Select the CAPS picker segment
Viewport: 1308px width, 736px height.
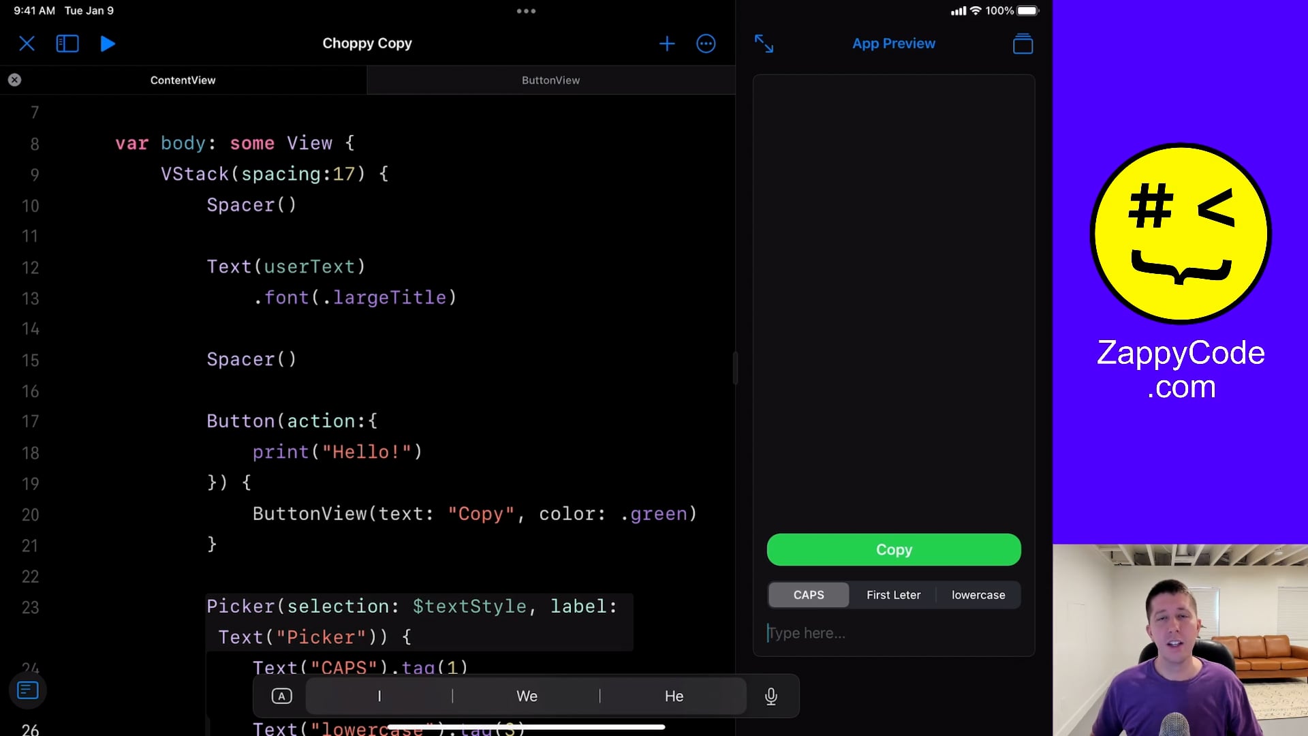(809, 595)
